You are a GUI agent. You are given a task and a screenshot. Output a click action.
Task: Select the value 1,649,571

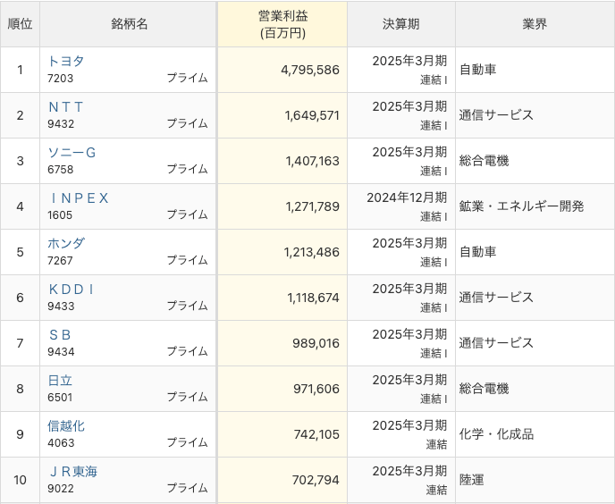click(x=312, y=115)
